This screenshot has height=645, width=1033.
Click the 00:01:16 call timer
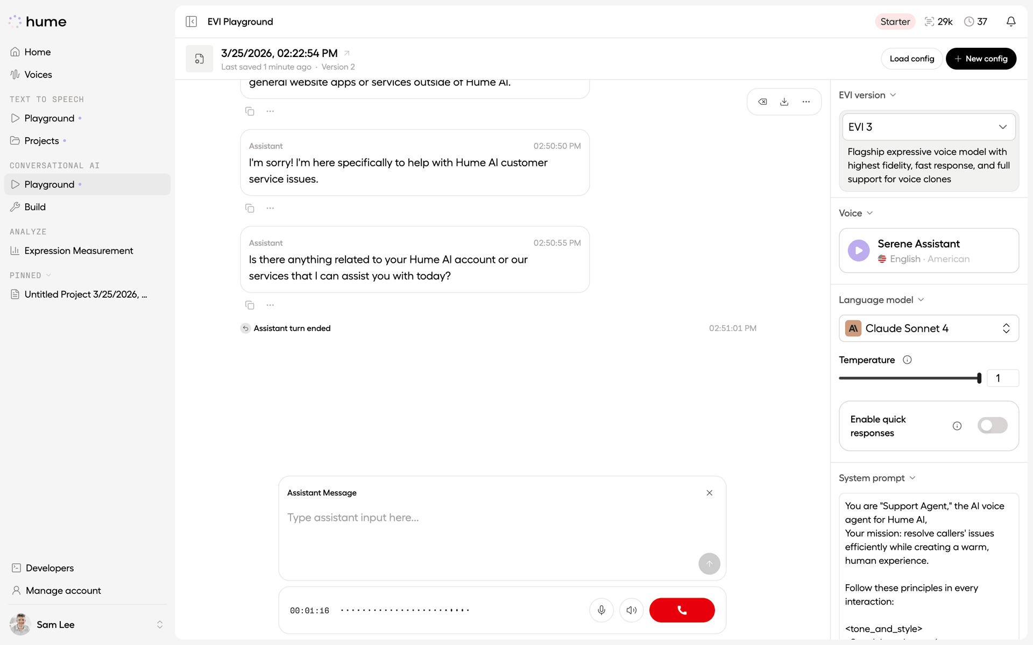click(309, 611)
